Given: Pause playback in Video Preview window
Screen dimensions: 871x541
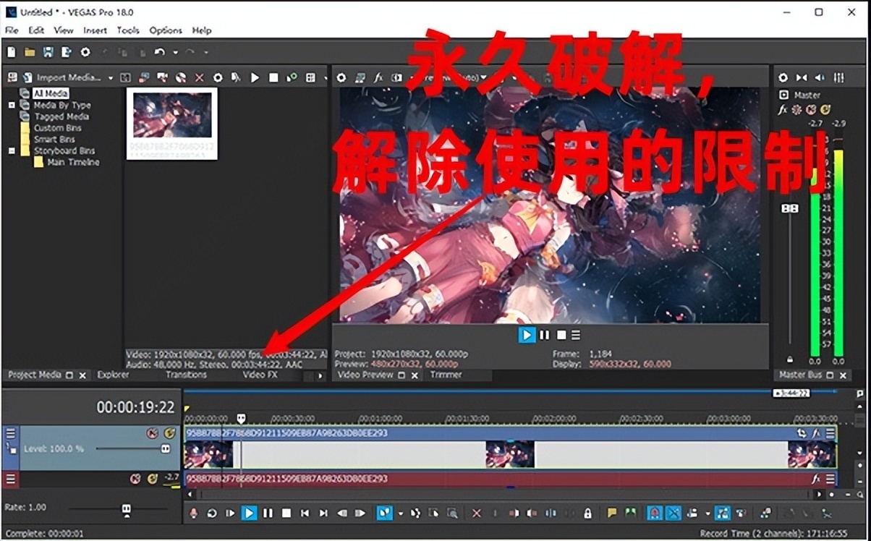Looking at the screenshot, I should 544,335.
